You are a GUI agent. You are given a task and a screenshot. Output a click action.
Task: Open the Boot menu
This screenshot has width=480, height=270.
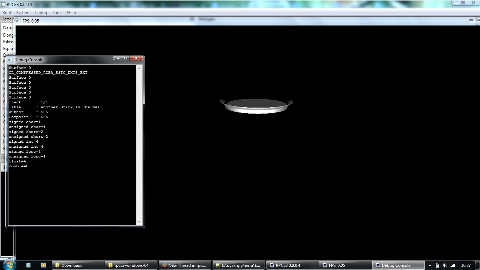point(7,13)
